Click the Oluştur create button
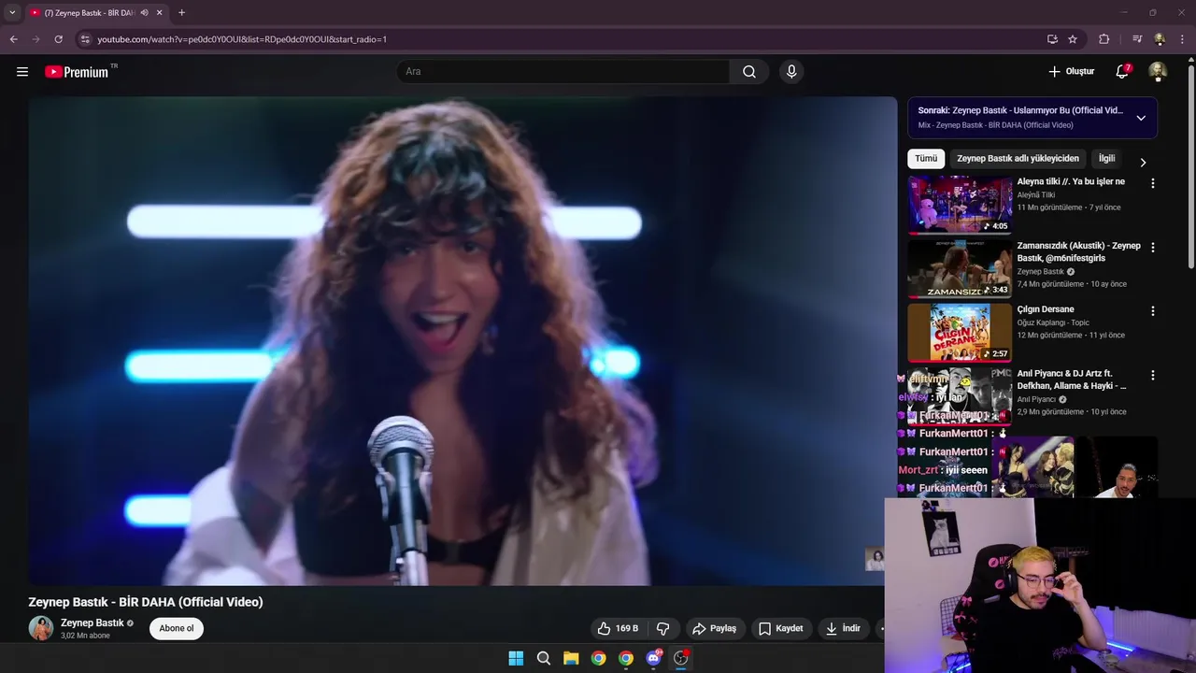 [1071, 71]
